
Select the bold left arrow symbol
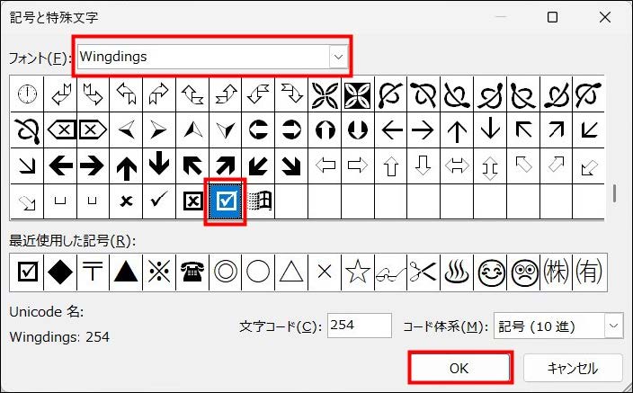click(x=59, y=165)
